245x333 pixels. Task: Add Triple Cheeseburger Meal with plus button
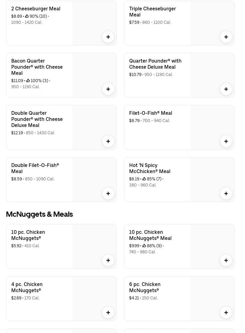click(x=226, y=37)
